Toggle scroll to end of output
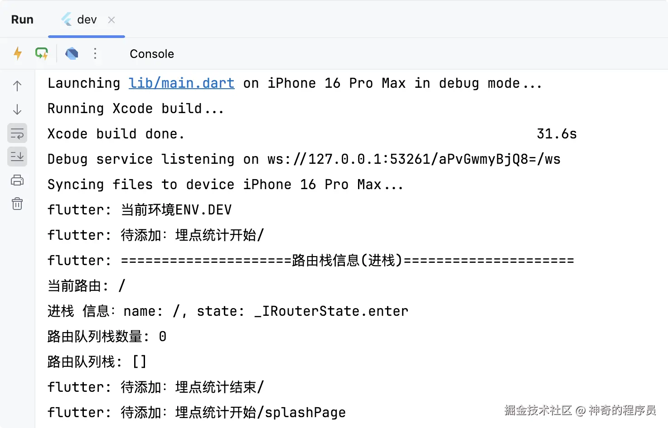Image resolution: width=668 pixels, height=428 pixels. (17, 157)
